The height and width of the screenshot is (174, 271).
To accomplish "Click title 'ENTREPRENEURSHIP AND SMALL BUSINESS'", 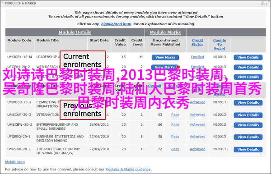I will [x=57, y=127].
